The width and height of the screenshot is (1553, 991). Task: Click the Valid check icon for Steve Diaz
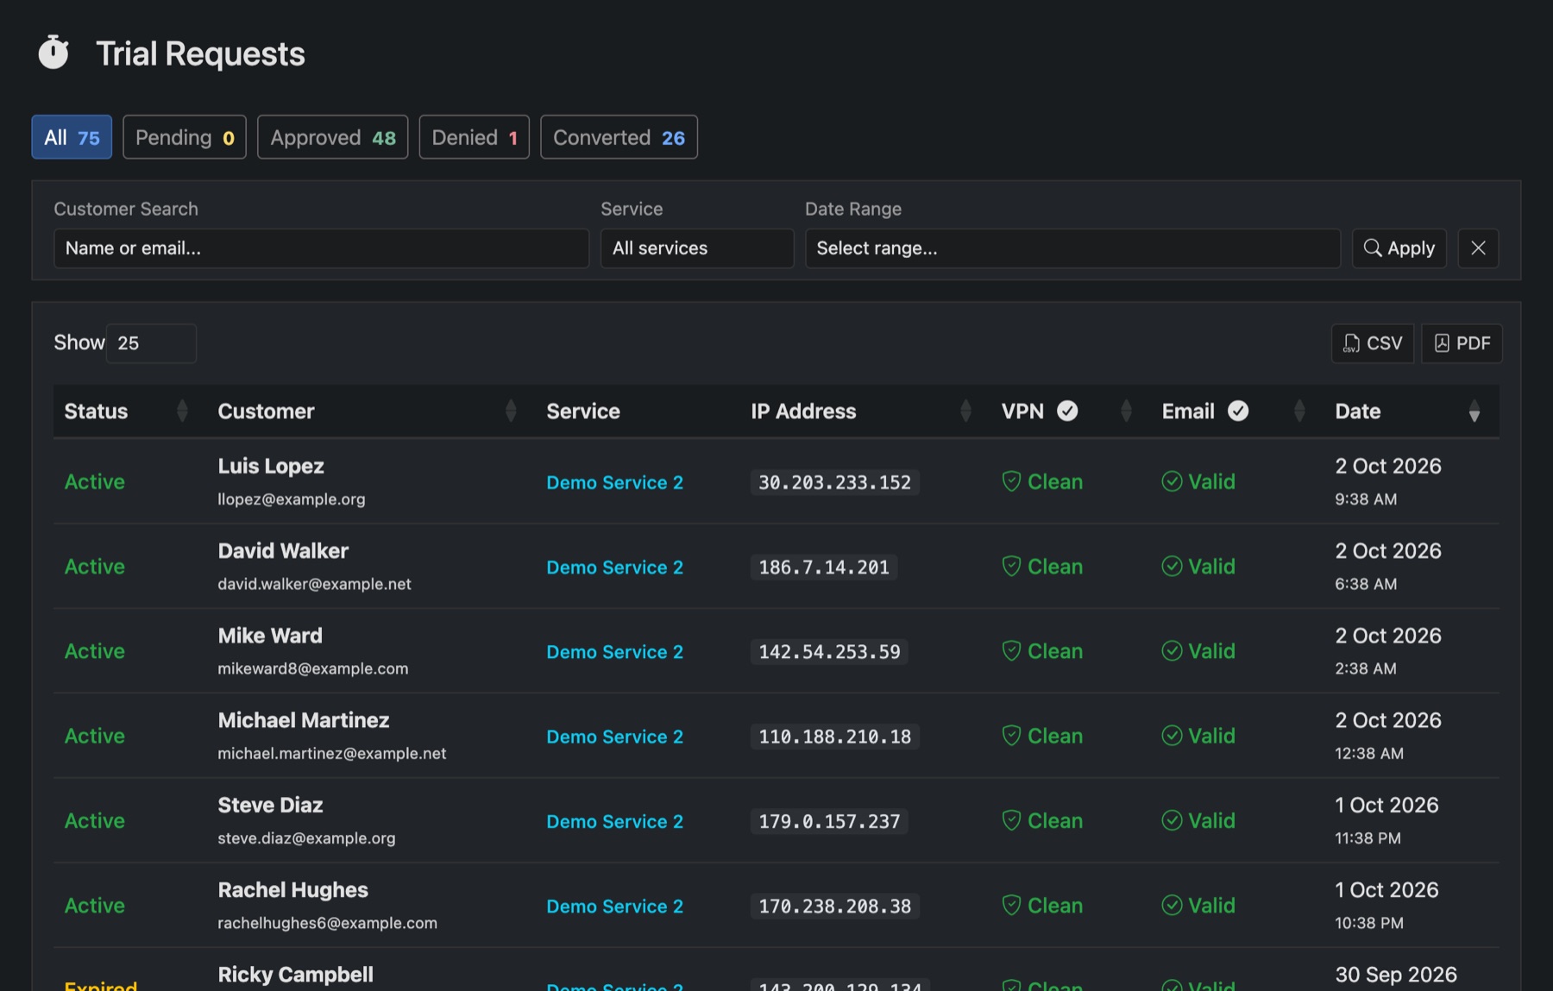point(1172,819)
